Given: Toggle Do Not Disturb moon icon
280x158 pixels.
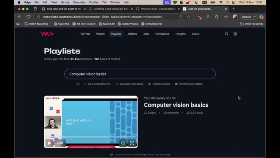Looking at the screenshot, I should [x=196, y=2].
